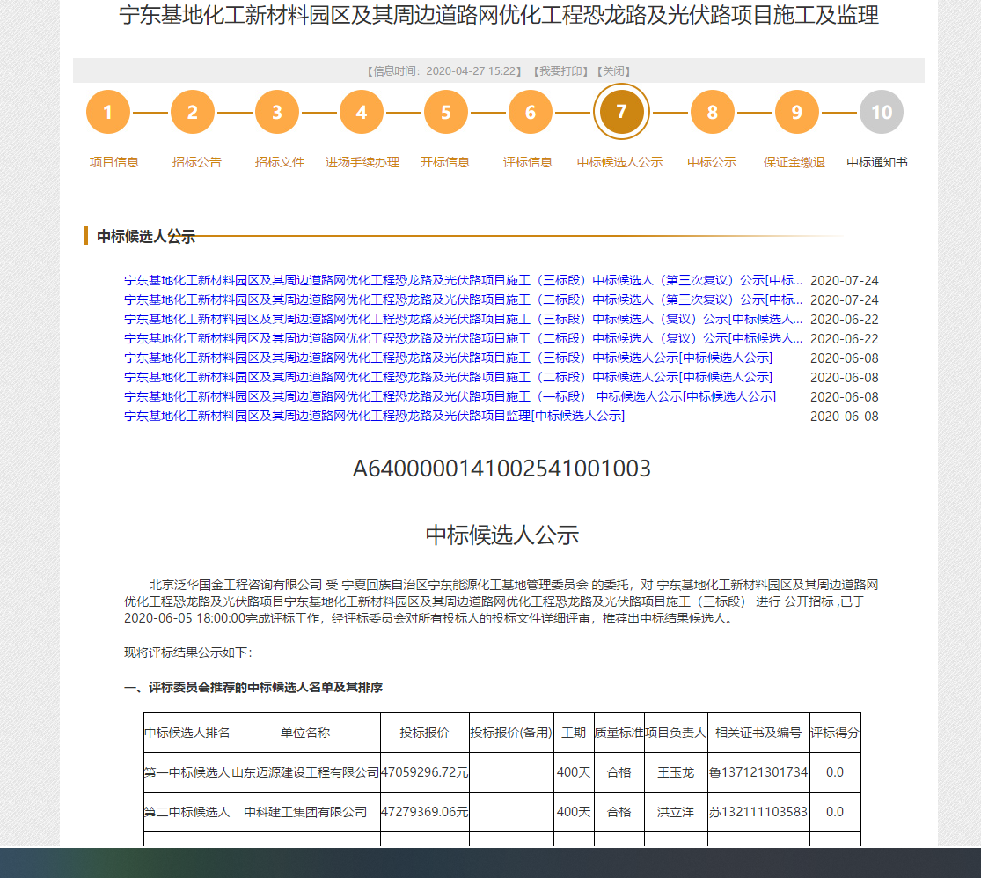Open 一标段 中标候选人公示 link dated 2020-06-08
981x878 pixels.
(x=450, y=396)
